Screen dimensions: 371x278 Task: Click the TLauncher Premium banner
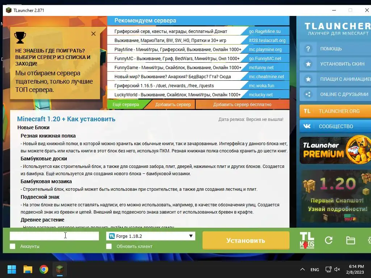coord(335,150)
